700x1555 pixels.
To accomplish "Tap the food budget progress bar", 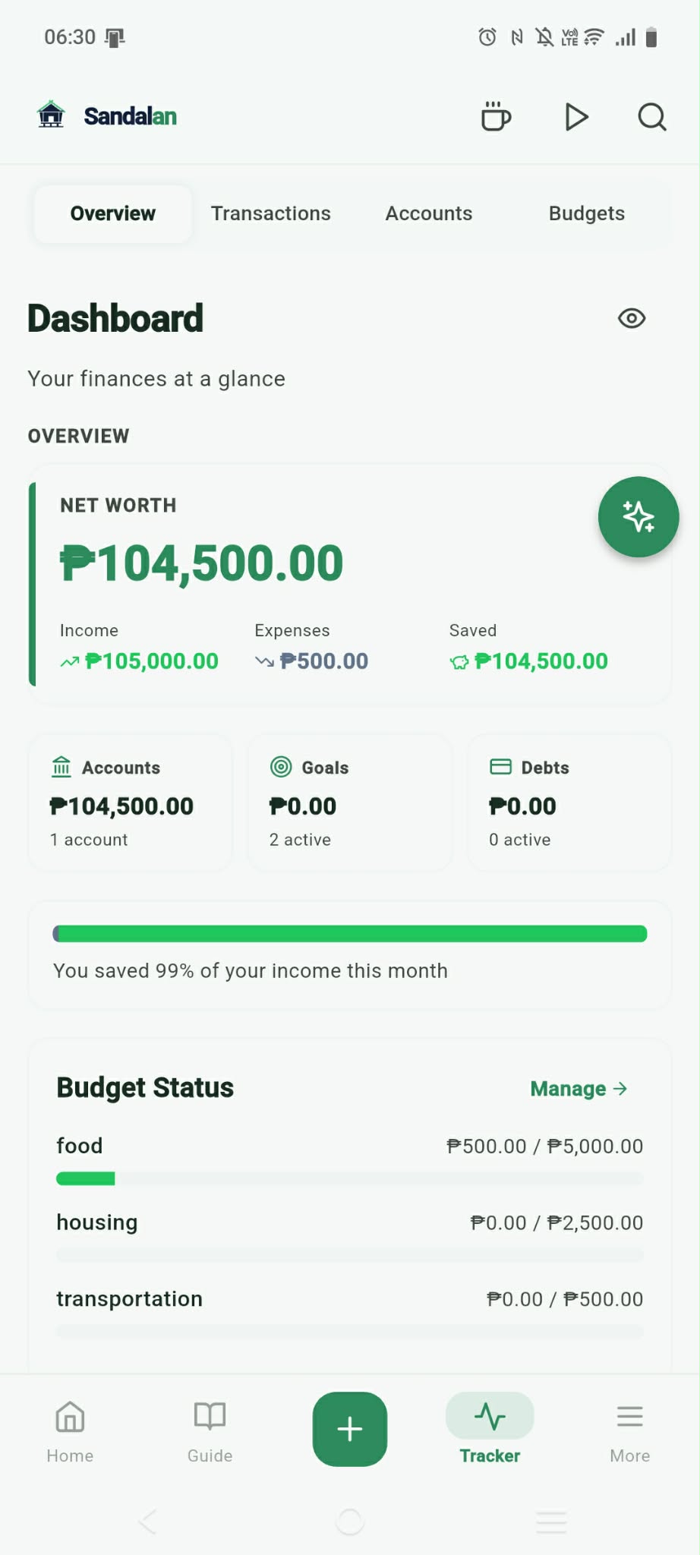I will coord(349,1178).
